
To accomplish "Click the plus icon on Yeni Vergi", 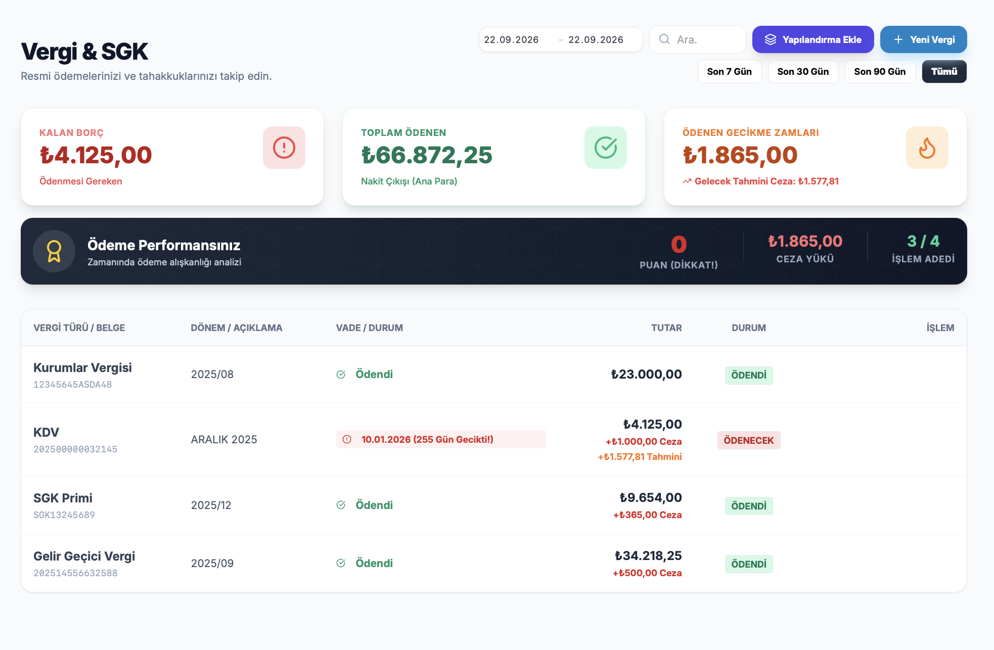I will 898,39.
